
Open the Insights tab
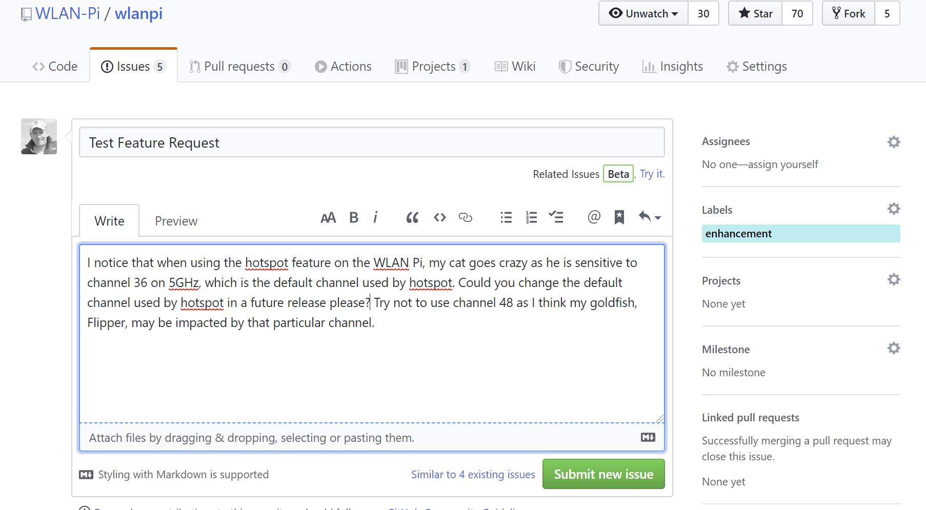[672, 67]
